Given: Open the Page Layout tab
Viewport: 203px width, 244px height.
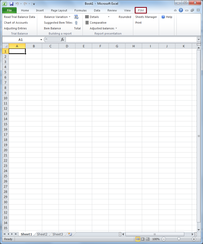Looking at the screenshot, I should 59,10.
